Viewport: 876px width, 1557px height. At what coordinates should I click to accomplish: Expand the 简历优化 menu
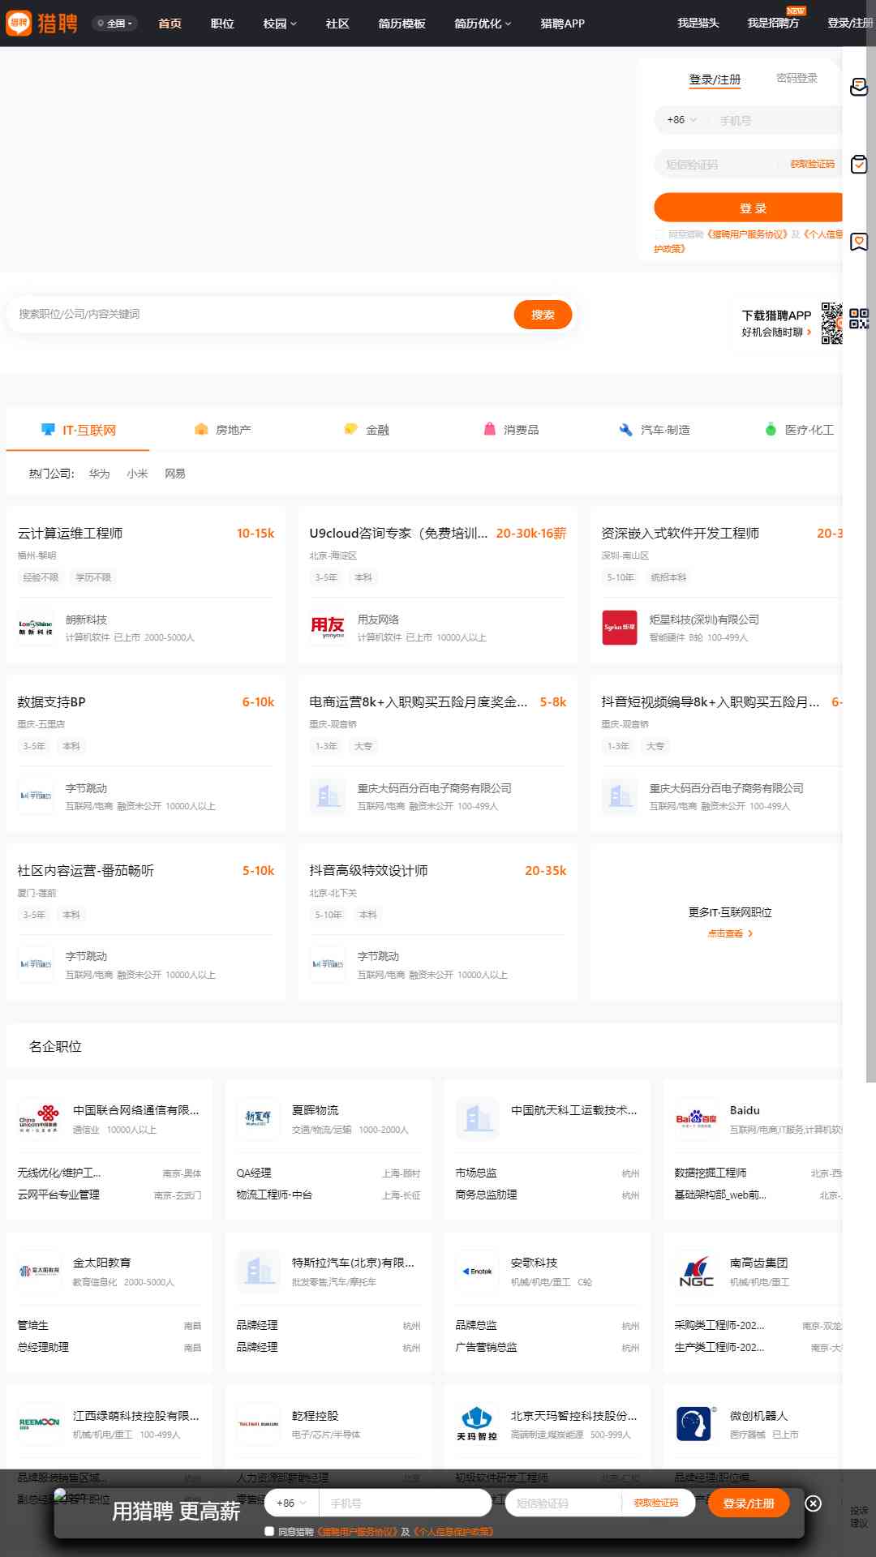coord(483,24)
